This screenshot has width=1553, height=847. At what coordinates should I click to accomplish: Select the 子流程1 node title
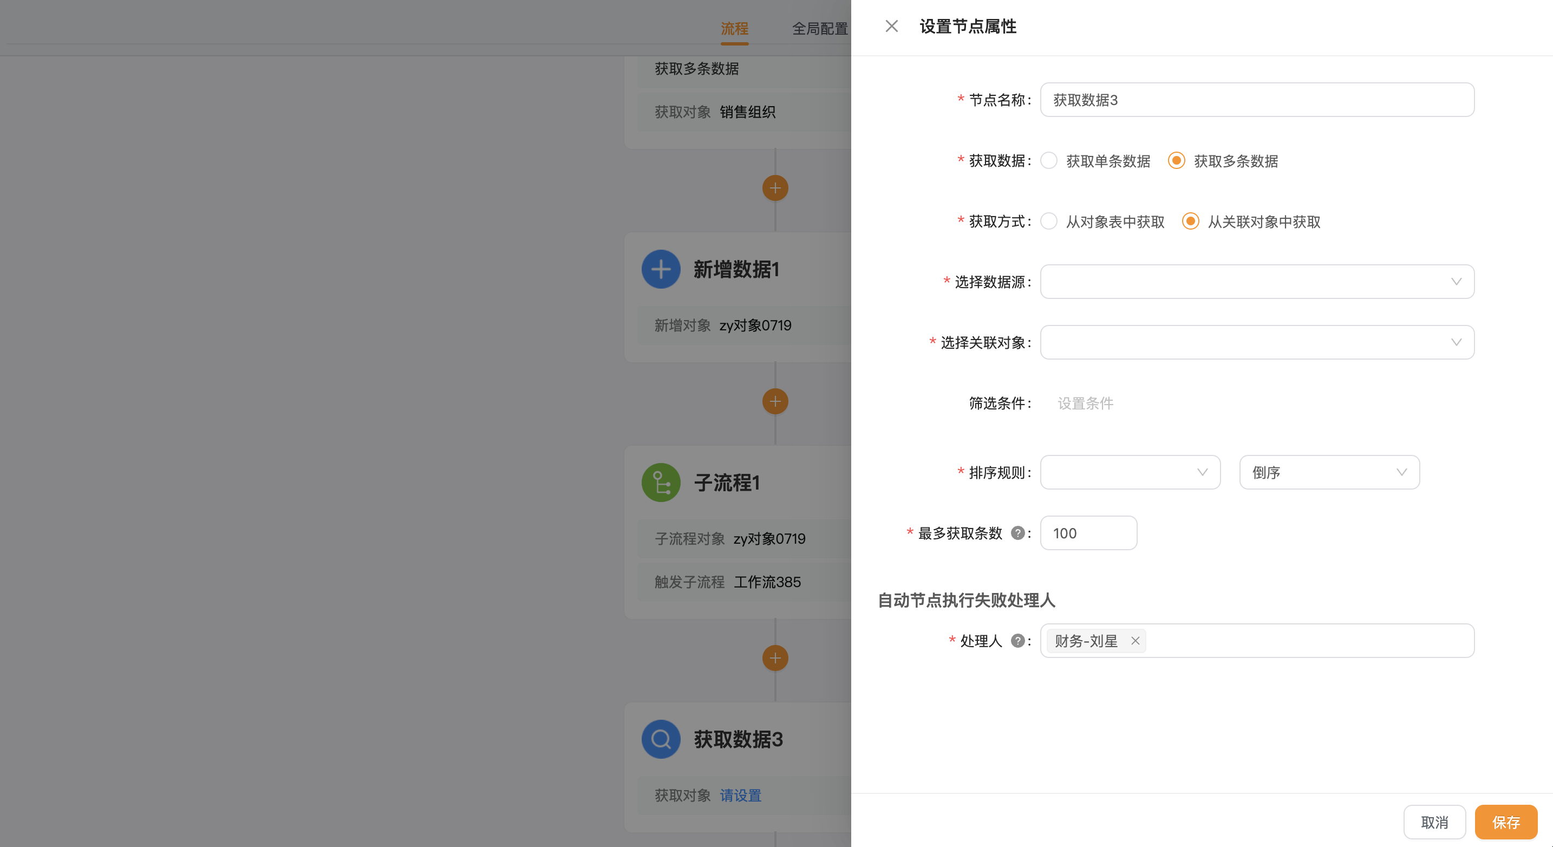[x=727, y=483]
